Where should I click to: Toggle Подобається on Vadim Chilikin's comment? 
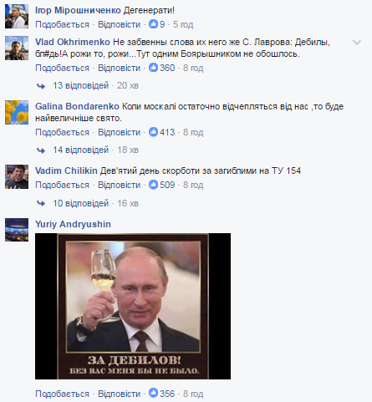62,185
